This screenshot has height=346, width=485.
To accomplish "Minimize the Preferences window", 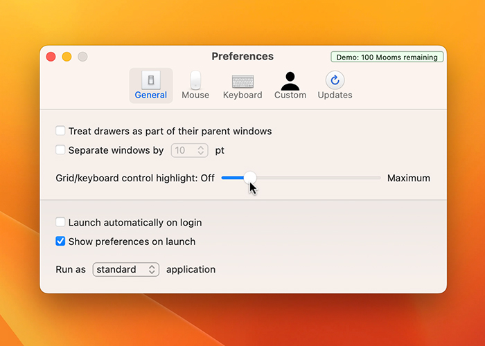I will coord(67,57).
